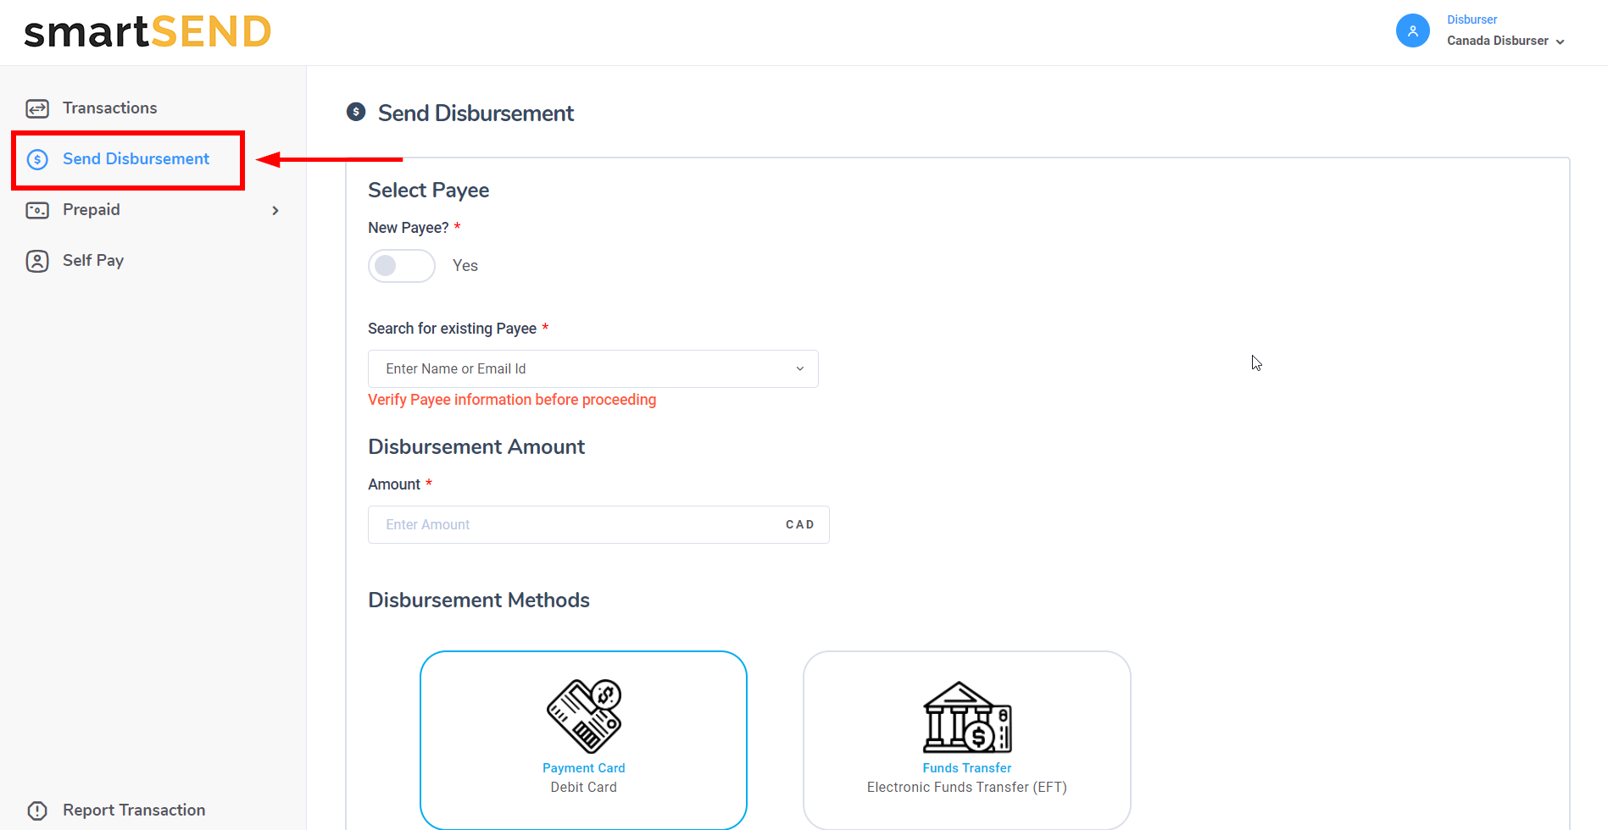Select the Funds Transfer EFT label
Screen dimensions: 1608x830
[966, 768]
